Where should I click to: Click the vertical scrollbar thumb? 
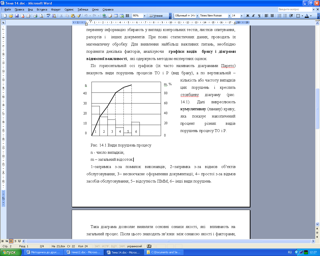pos(317,108)
